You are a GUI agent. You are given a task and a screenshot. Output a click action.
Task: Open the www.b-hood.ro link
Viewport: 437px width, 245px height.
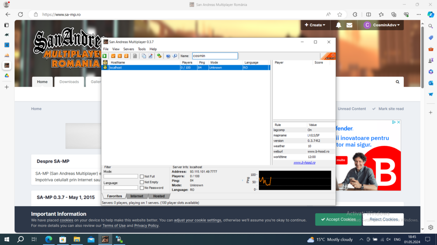[x=304, y=163]
